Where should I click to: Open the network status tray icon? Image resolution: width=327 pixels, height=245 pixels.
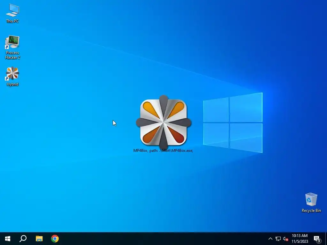point(278,239)
